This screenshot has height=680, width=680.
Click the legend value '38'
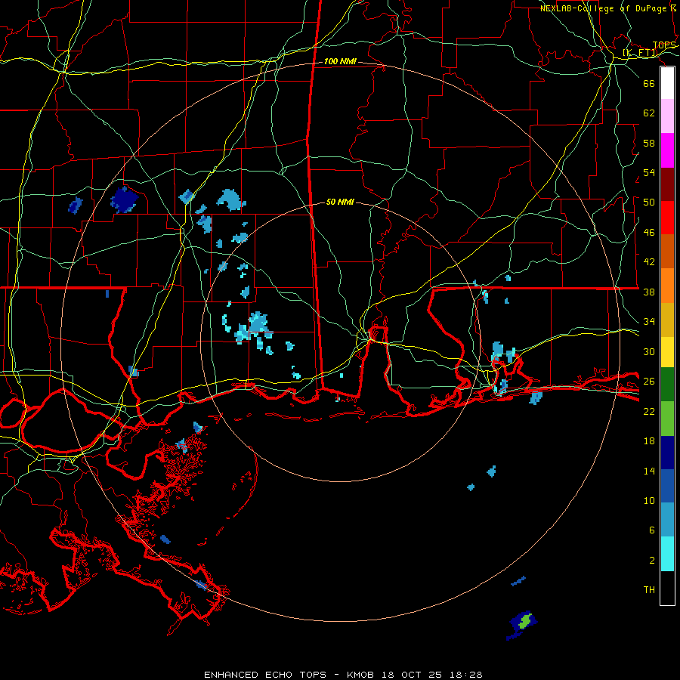click(x=649, y=292)
